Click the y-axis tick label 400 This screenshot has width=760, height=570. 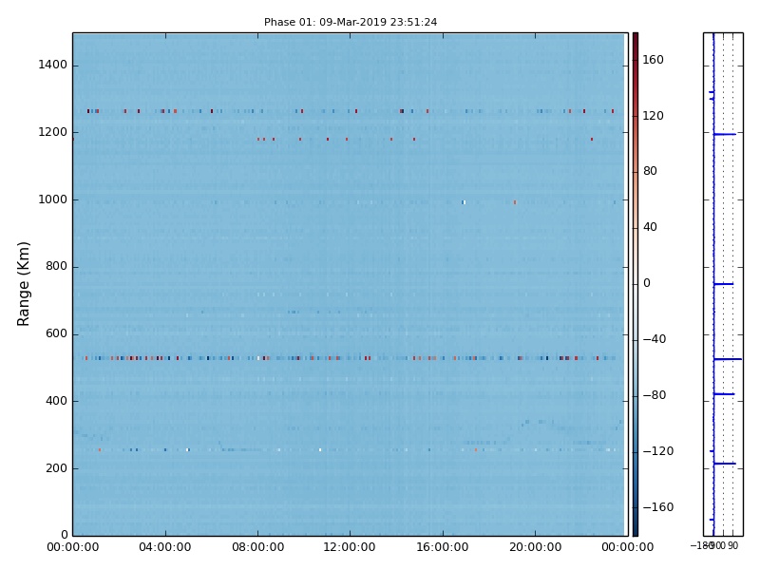tap(56, 401)
